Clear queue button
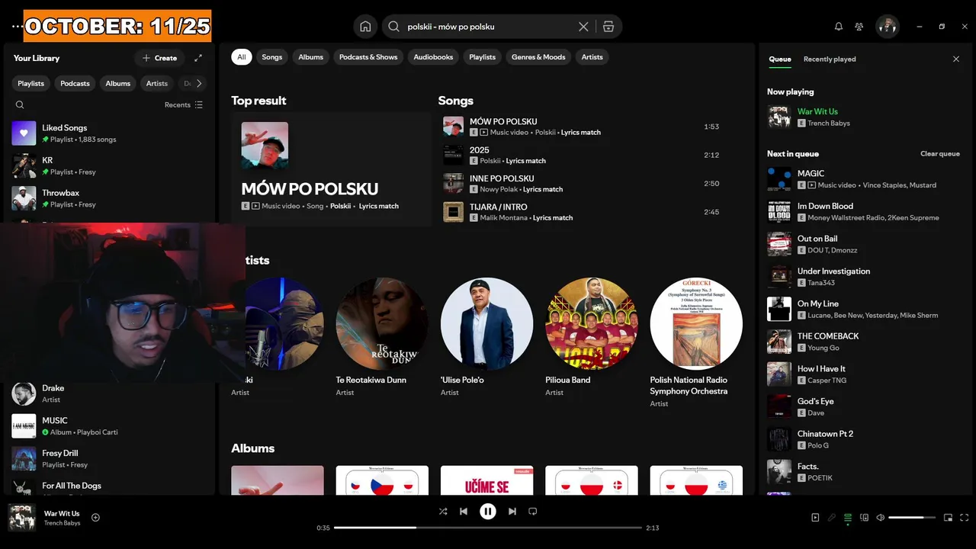The width and height of the screenshot is (976, 549). click(940, 154)
